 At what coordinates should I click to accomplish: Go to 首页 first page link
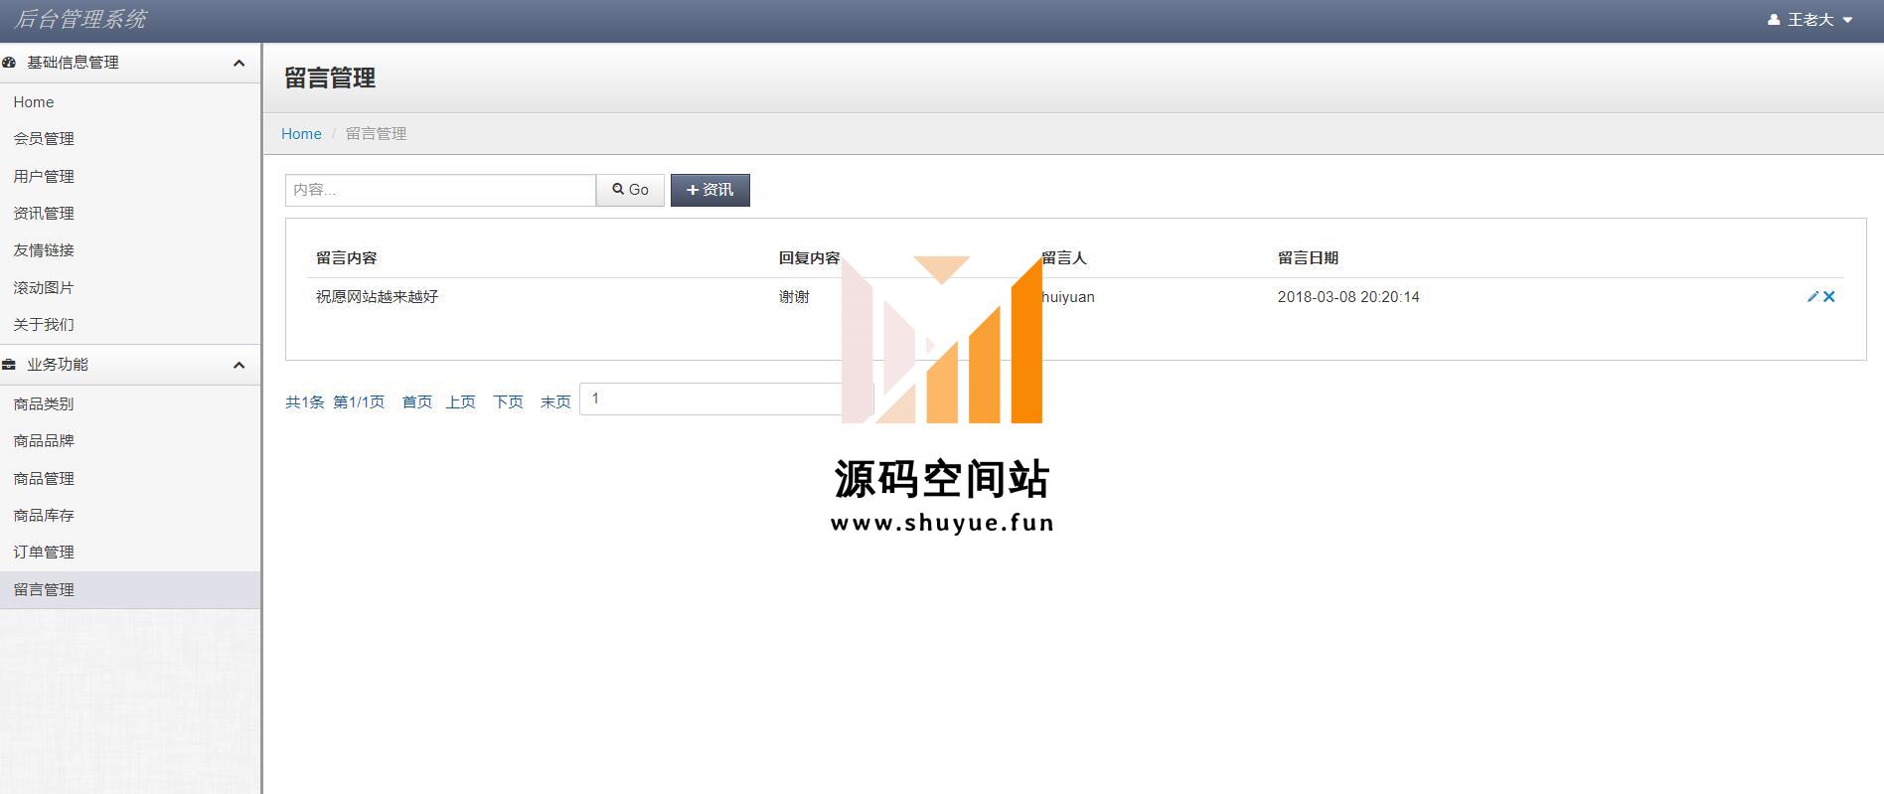(x=417, y=401)
